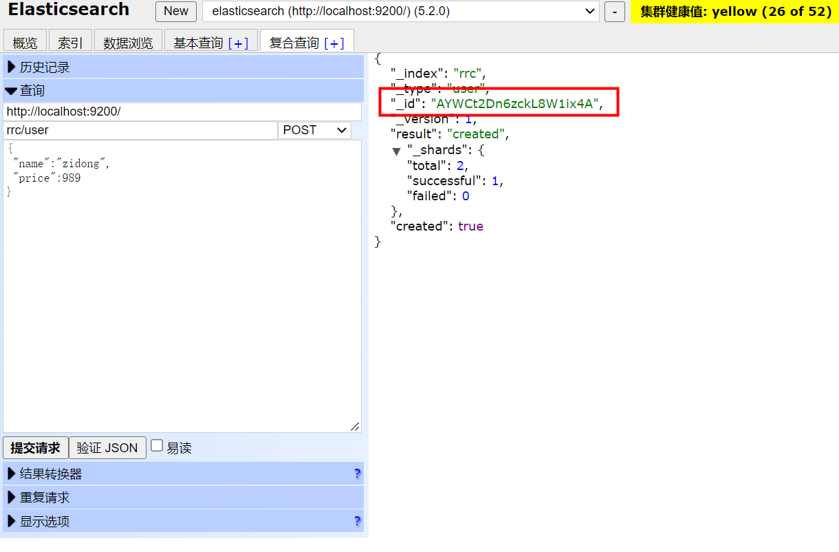The image size is (839, 552).
Task: Click the "rrc" _index value
Action: click(467, 74)
